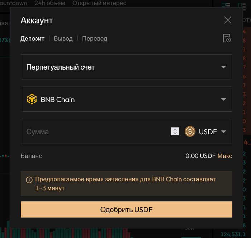
Task: Switch to the Депозит tab
Action: [x=32, y=38]
